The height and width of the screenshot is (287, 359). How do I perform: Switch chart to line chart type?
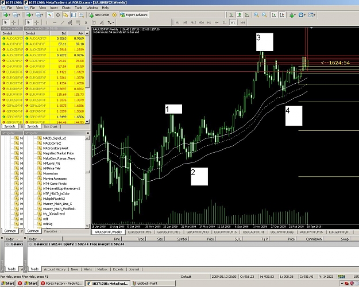247,15
